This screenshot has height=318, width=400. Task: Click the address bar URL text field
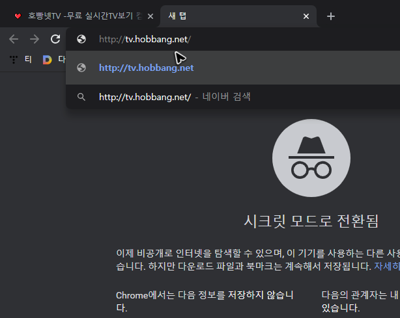pyautogui.click(x=233, y=39)
